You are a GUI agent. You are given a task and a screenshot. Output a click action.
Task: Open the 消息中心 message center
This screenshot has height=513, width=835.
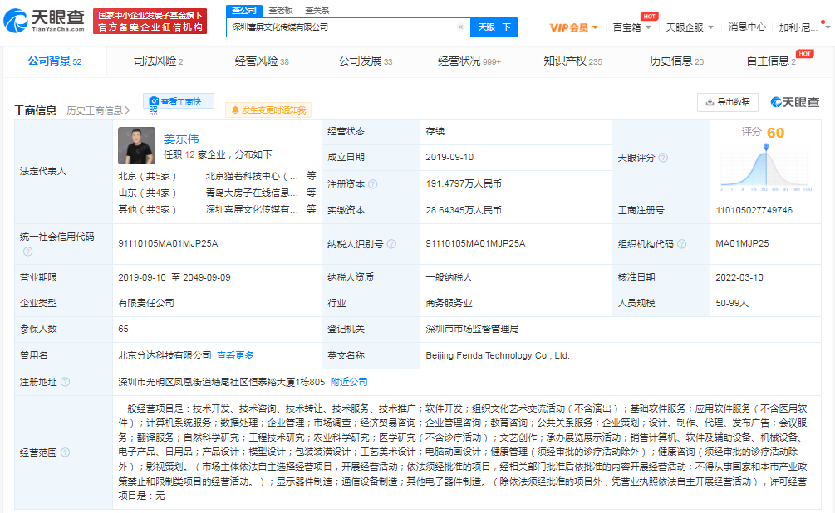tap(747, 27)
